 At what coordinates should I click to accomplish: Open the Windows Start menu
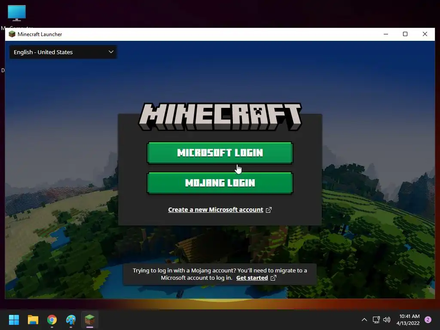pyautogui.click(x=14, y=320)
